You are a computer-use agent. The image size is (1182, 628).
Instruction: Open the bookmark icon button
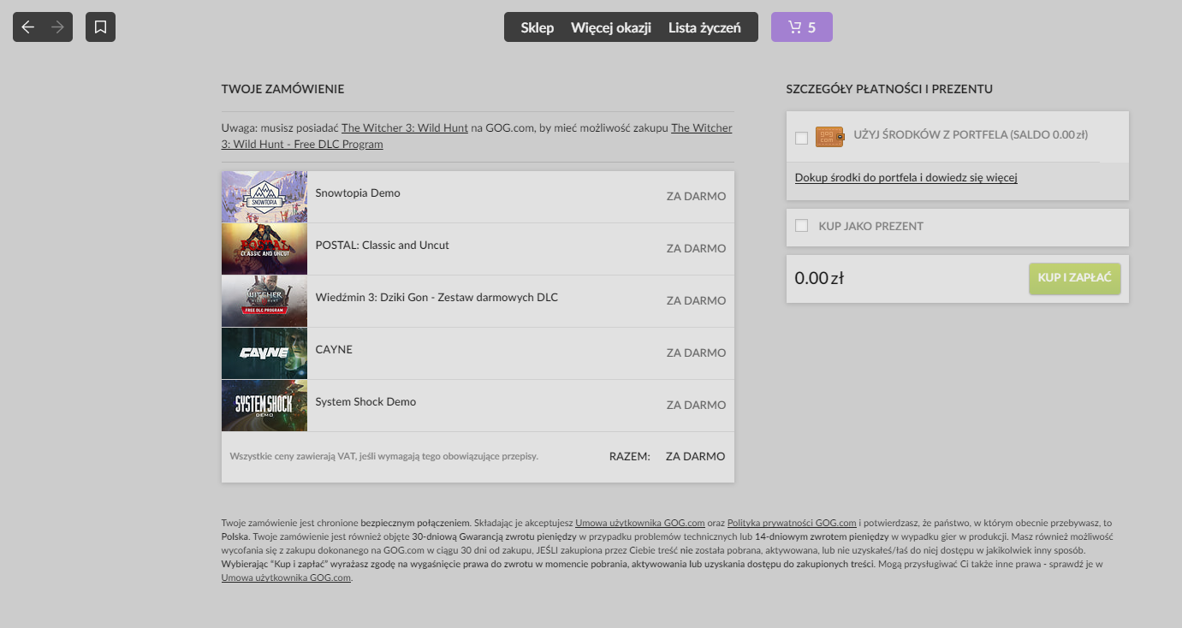(x=100, y=27)
